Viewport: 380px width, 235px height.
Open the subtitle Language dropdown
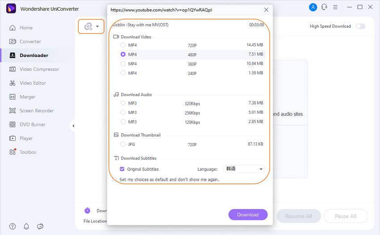(x=244, y=169)
